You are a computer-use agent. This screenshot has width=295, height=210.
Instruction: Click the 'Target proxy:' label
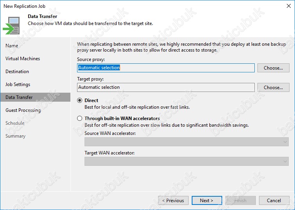click(90, 79)
